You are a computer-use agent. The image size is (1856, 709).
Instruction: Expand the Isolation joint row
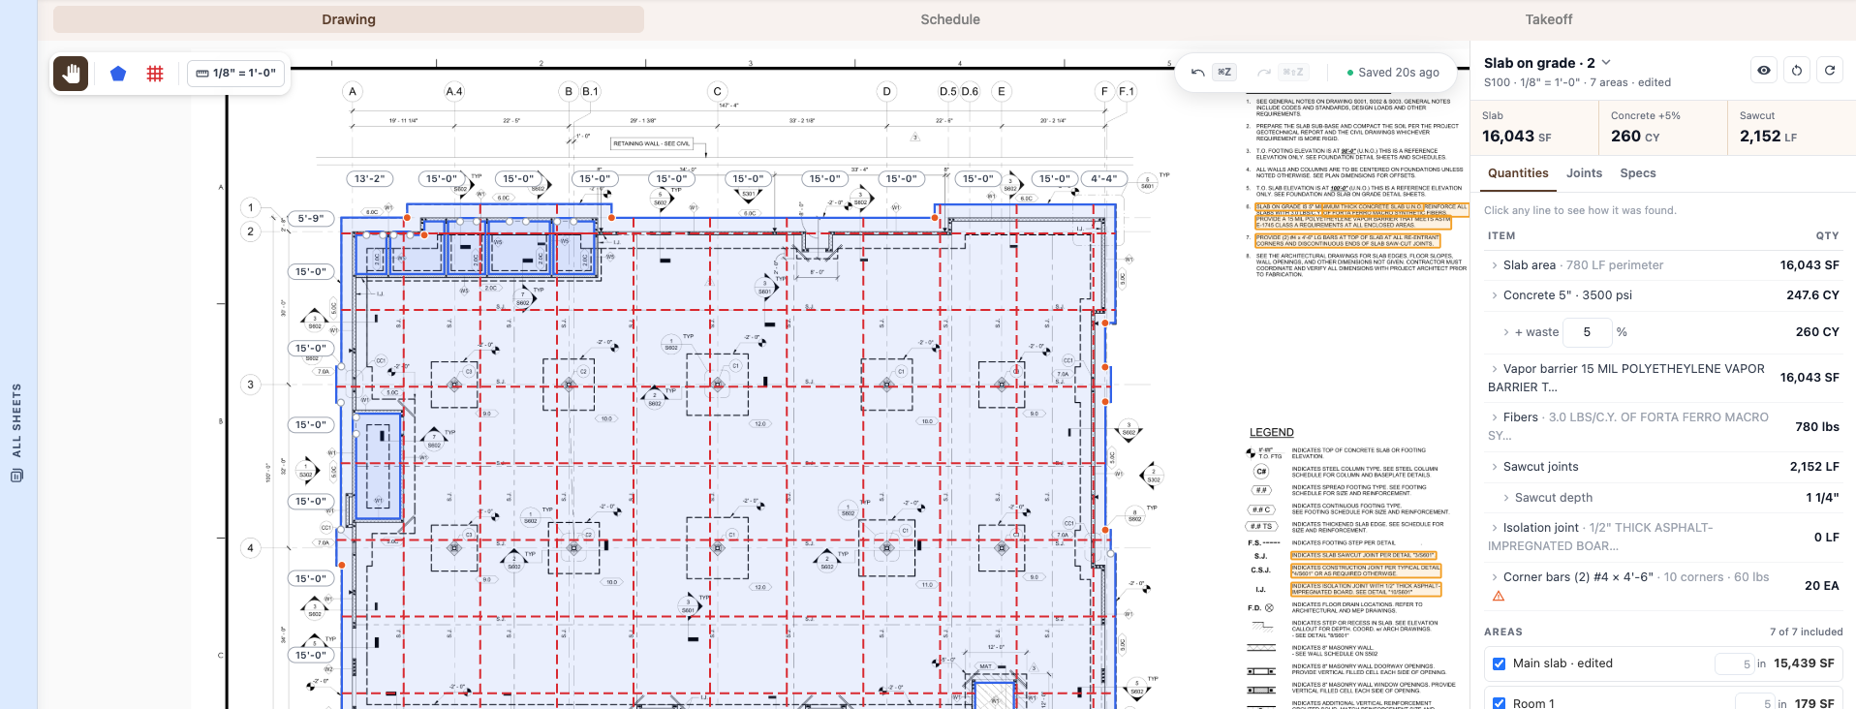point(1663,537)
